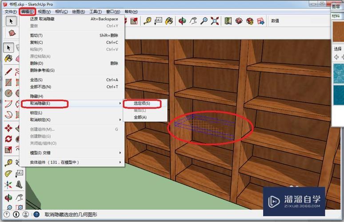Select the Text label tool in left toolbar
This screenshot has height=222, width=344.
[x=19, y=174]
